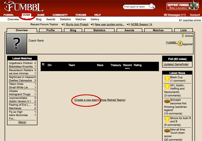The width and height of the screenshot is (202, 141).
Task: Click the arrow icon before New user guides
Action: (x=92, y=24)
